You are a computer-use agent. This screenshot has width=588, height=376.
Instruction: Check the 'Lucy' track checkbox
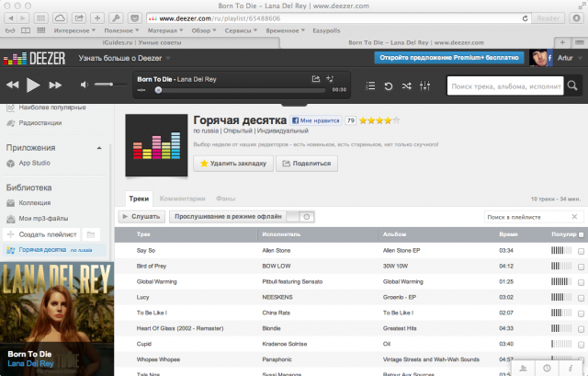(x=581, y=298)
